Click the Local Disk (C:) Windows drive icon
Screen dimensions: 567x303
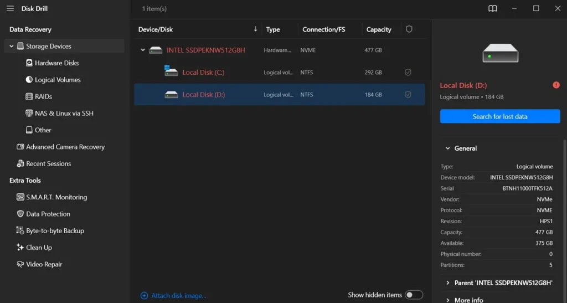[171, 71]
